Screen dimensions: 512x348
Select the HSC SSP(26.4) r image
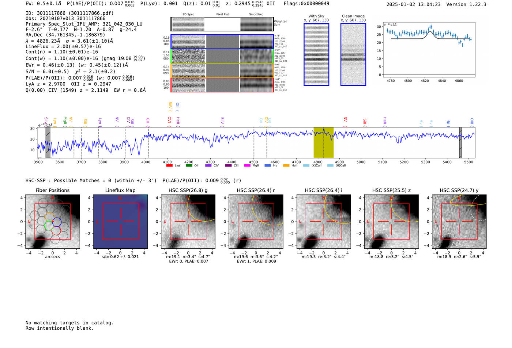tap(256, 222)
